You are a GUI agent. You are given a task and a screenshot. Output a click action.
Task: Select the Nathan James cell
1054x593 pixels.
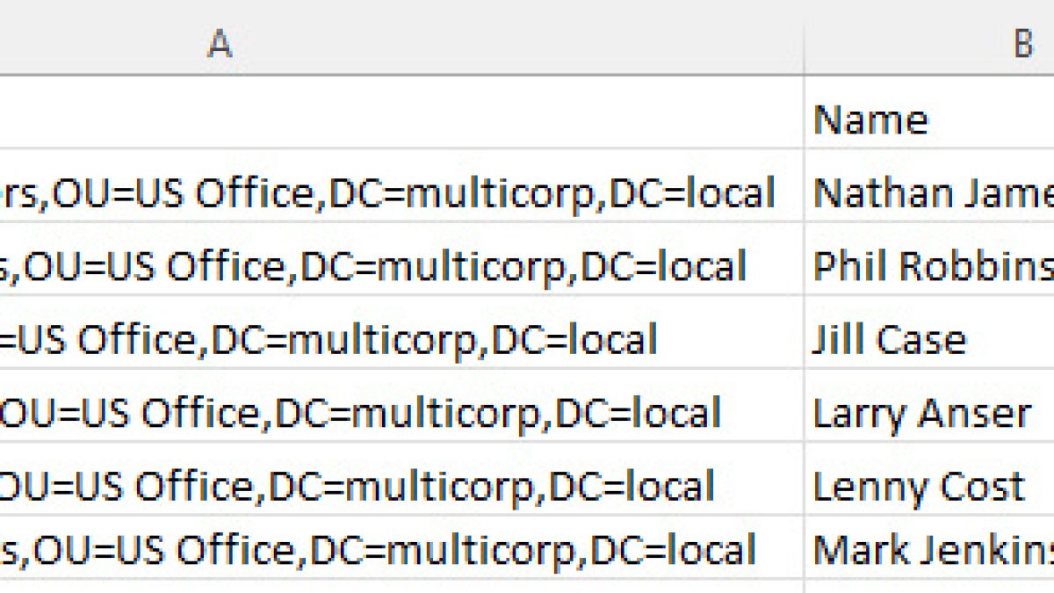tap(929, 193)
